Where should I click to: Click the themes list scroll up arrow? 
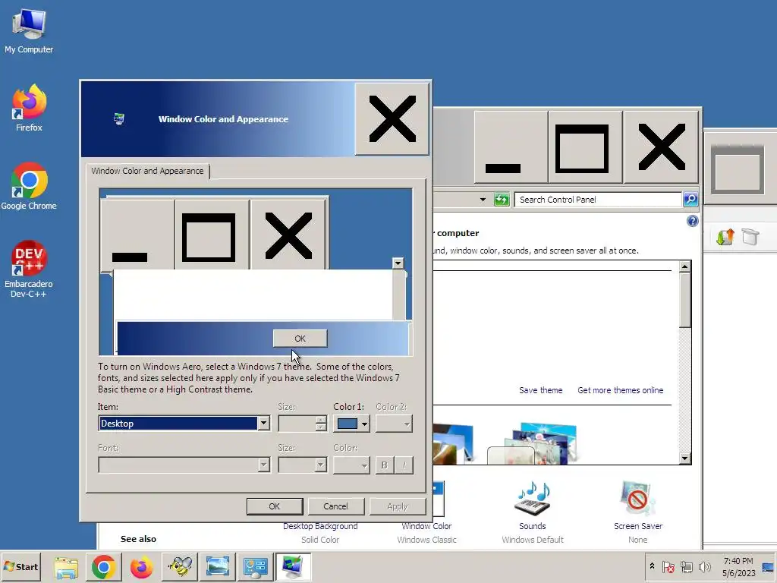(685, 266)
